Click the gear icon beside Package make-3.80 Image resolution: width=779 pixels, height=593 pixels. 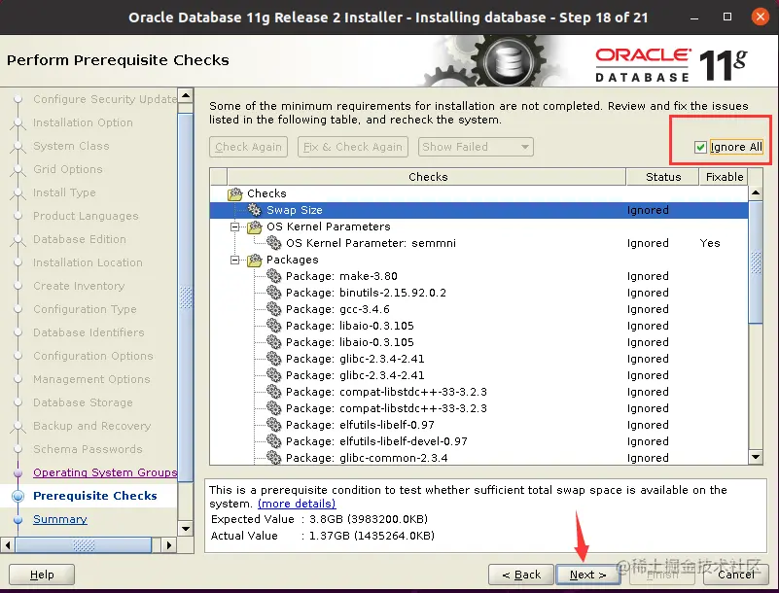273,276
